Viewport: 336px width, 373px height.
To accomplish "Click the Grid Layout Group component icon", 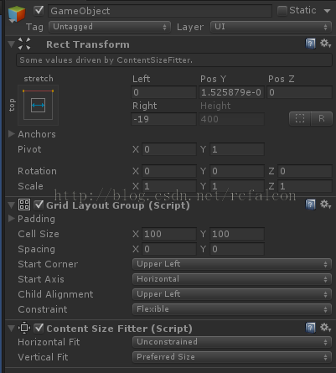I will click(24, 205).
